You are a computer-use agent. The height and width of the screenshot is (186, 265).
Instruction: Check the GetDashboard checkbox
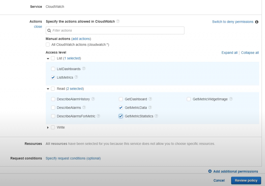[x=121, y=99]
